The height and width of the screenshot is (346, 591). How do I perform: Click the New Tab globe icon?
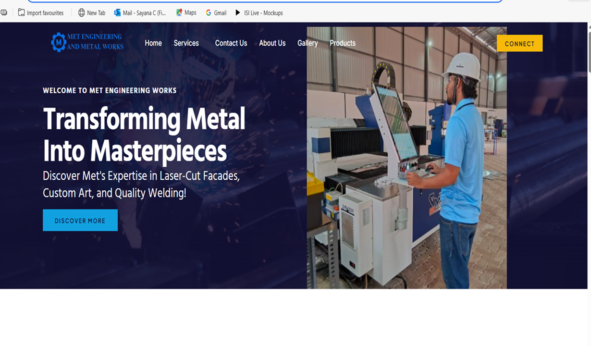point(81,12)
